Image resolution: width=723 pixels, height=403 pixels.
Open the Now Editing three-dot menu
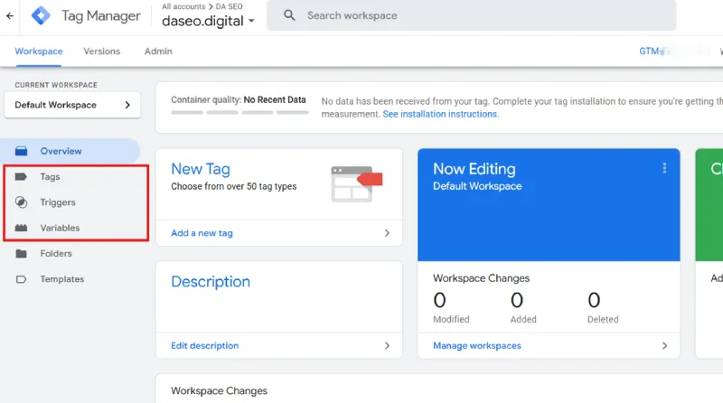pyautogui.click(x=664, y=168)
